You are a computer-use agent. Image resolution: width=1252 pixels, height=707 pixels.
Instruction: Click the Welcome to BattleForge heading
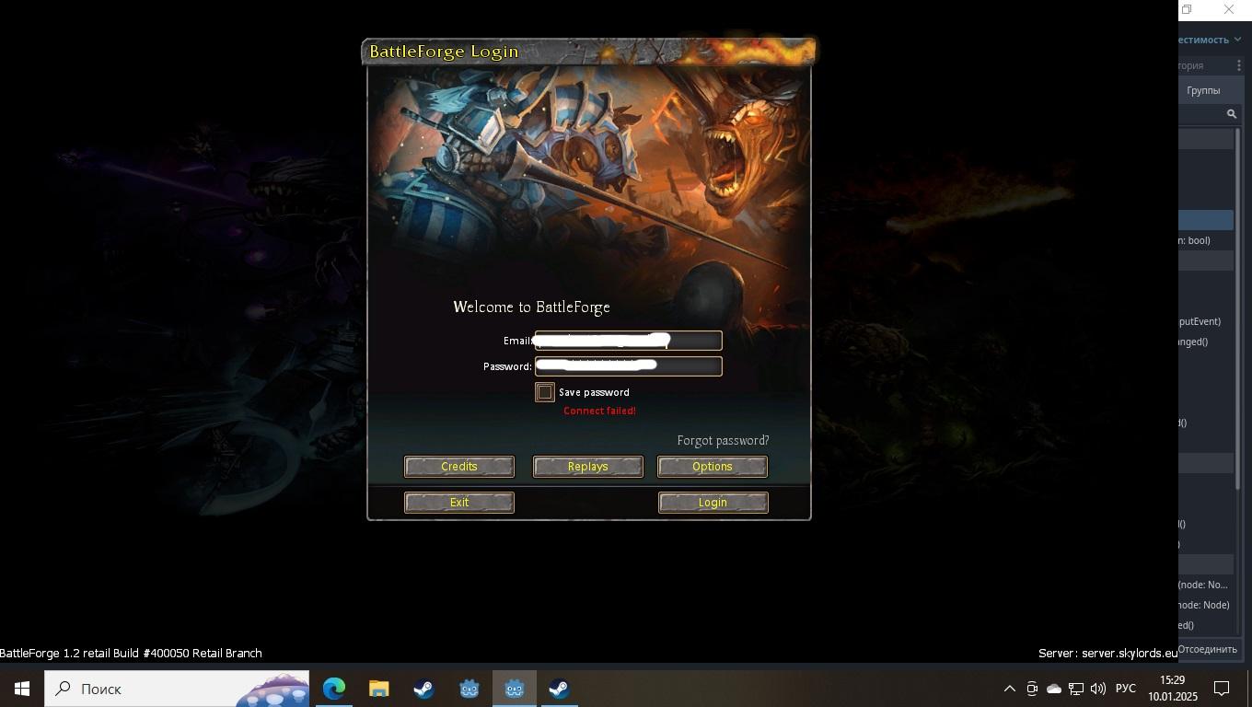pos(531,307)
